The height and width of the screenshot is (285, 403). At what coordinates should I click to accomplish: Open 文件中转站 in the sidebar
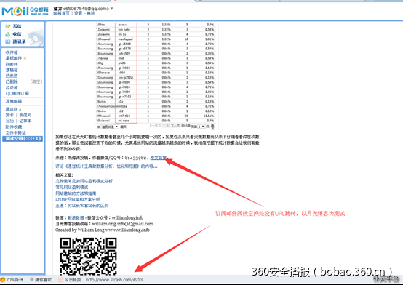16,133
